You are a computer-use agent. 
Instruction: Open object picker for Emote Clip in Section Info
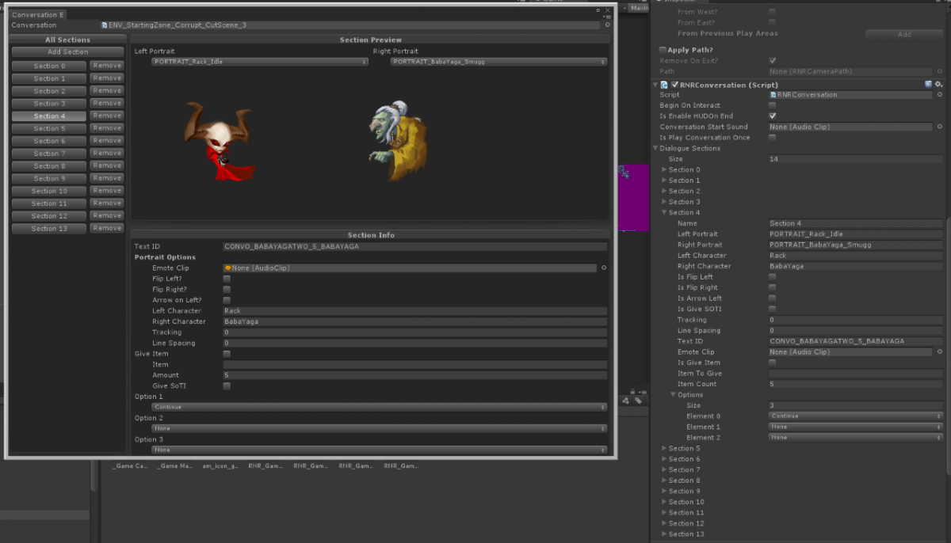tap(603, 268)
